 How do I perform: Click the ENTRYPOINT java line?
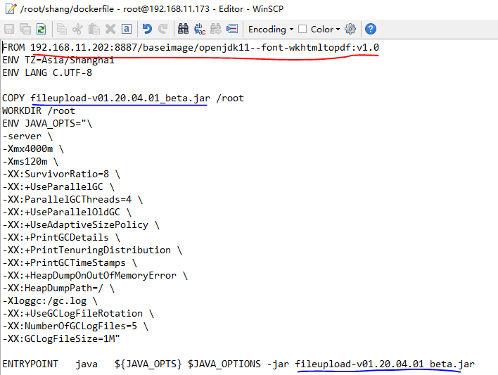click(238, 364)
